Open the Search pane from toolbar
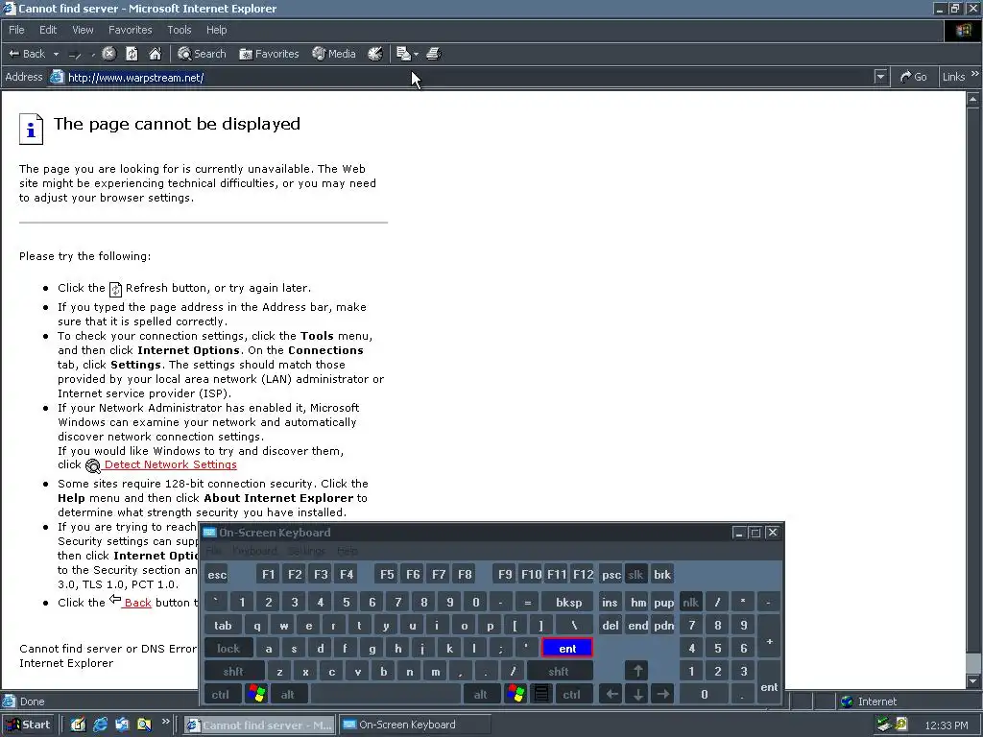The width and height of the screenshot is (983, 737). [202, 54]
